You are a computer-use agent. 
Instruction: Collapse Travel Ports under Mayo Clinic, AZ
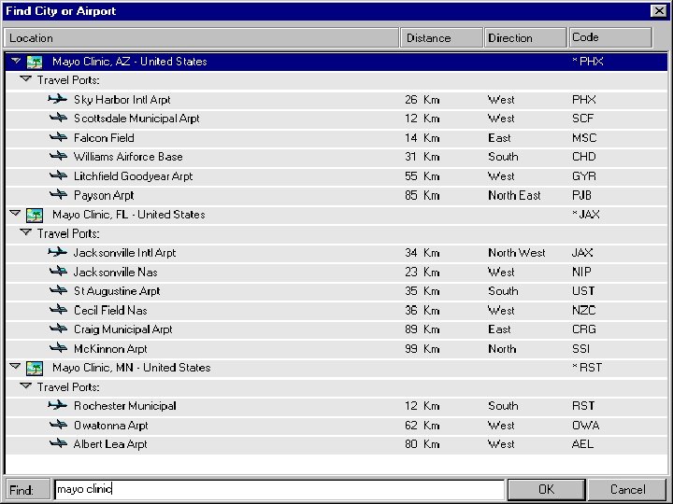point(26,79)
